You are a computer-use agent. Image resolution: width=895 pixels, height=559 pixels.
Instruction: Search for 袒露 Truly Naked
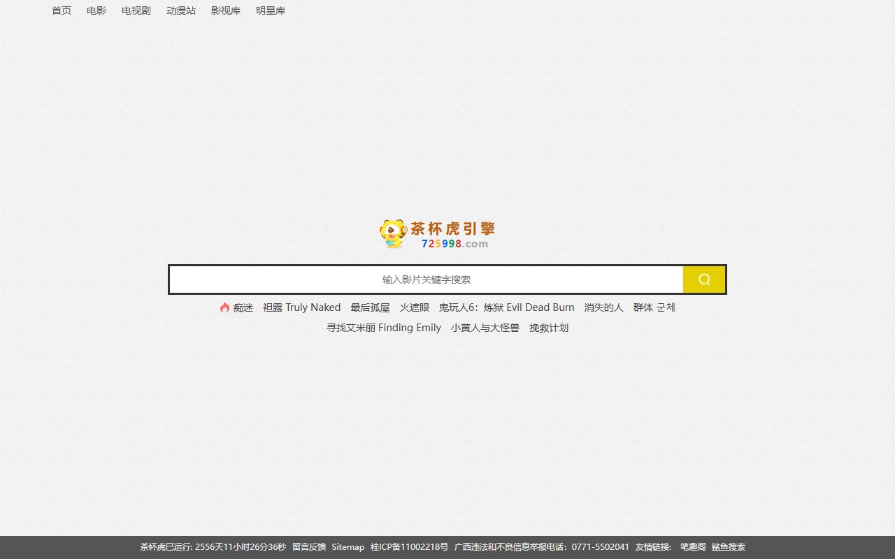click(302, 307)
